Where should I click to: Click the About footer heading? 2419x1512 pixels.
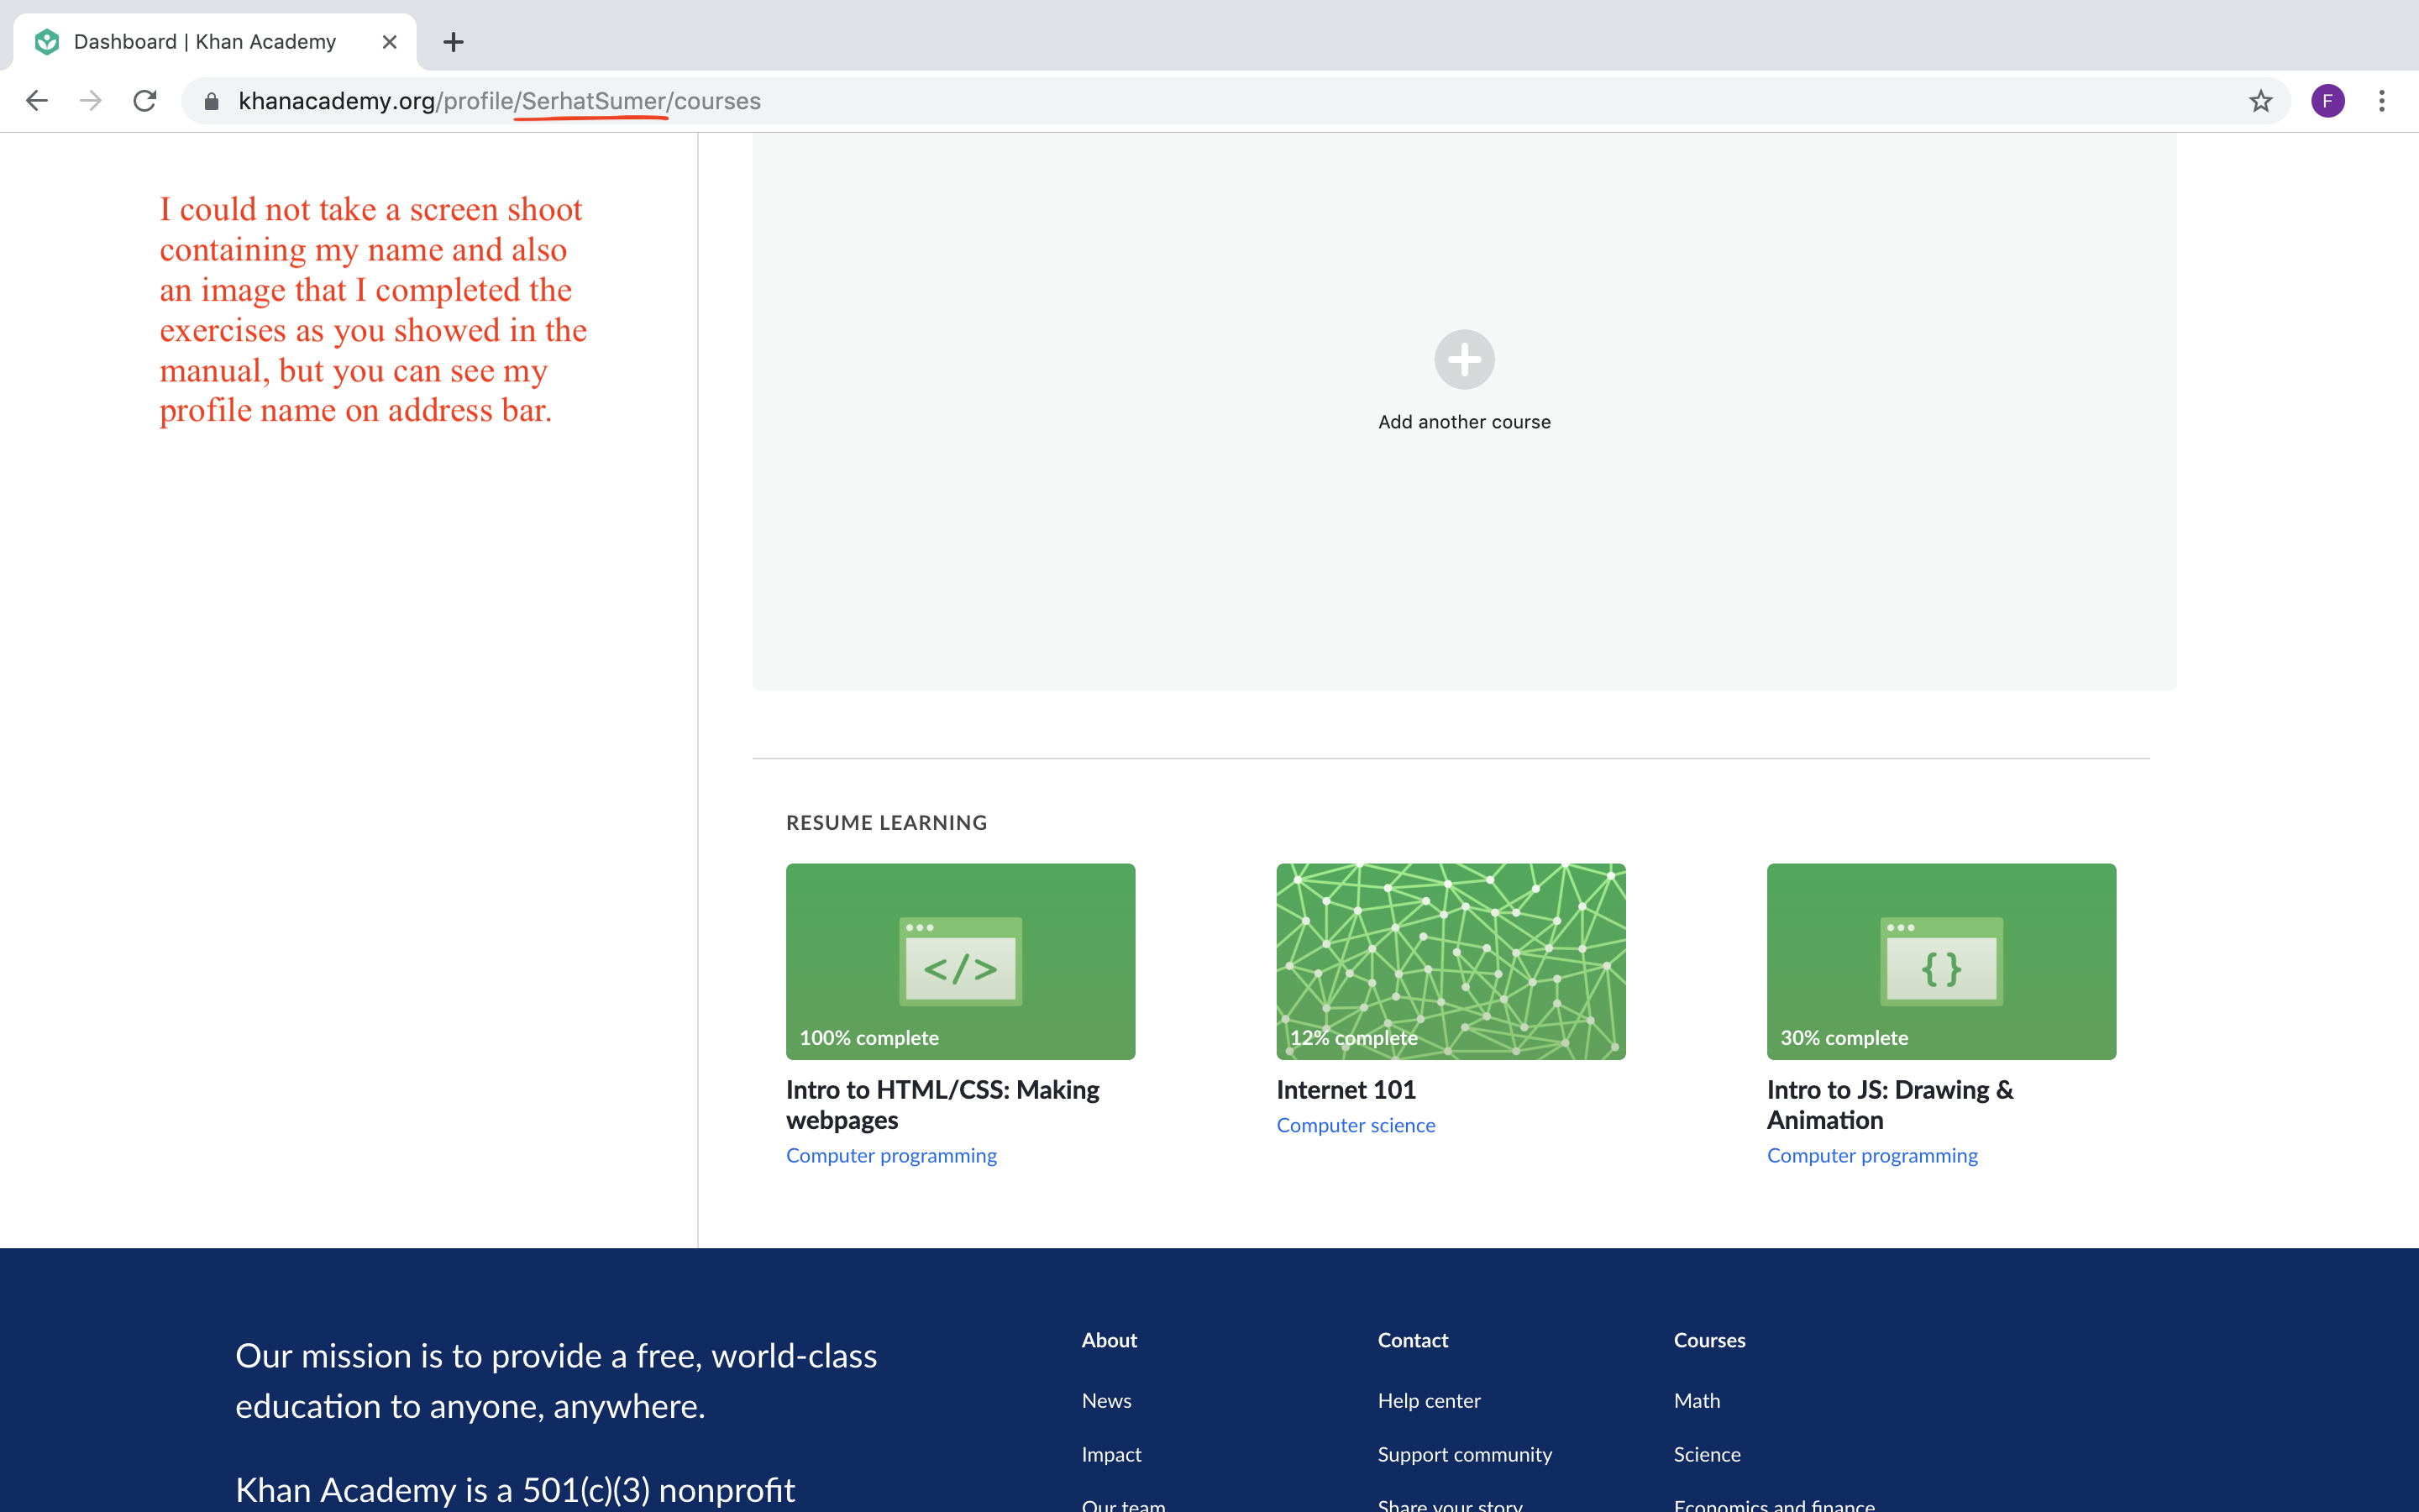[1109, 1340]
